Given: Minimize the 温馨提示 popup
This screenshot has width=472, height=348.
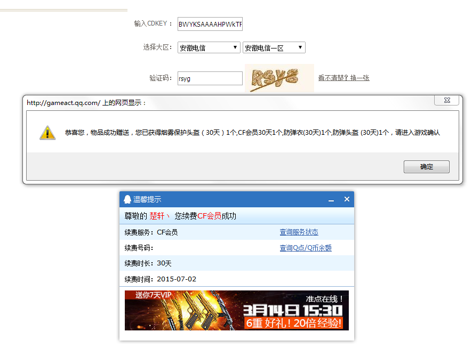Looking at the screenshot, I should point(331,199).
